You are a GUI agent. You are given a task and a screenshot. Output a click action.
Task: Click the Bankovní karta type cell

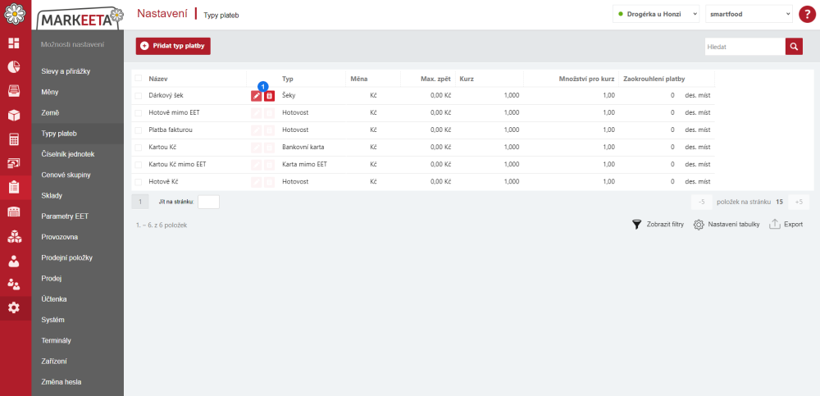pyautogui.click(x=303, y=148)
